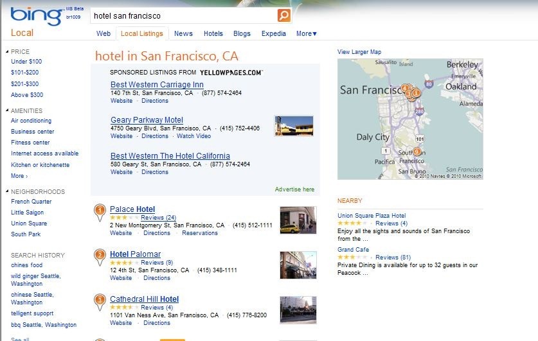Click in the search box with hotel san francisco
538x341 pixels.
coord(184,16)
